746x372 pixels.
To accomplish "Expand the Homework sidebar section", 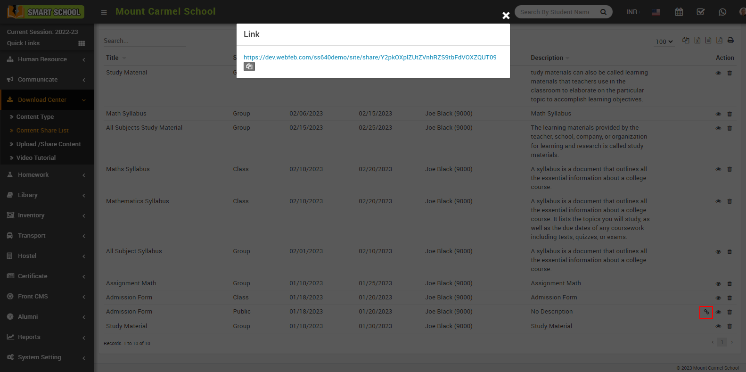I will pos(46,175).
